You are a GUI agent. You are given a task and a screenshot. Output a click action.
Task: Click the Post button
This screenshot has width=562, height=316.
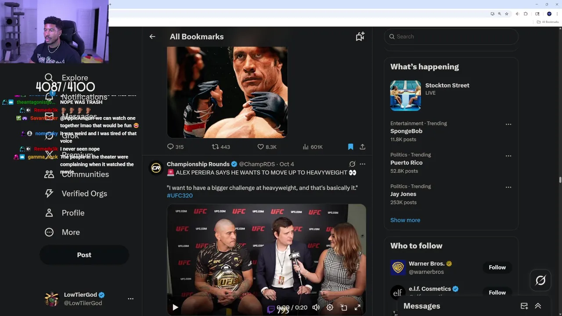84,255
